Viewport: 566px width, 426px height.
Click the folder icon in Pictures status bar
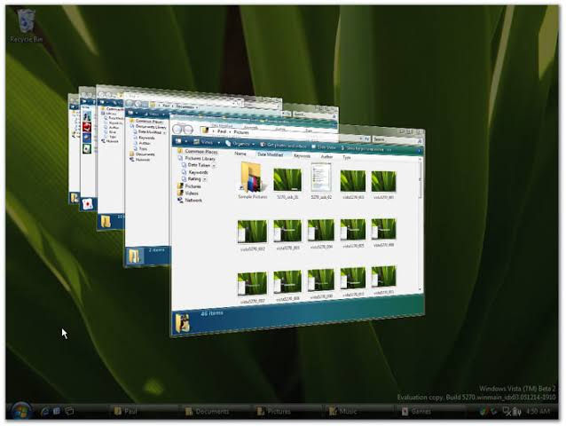182,322
